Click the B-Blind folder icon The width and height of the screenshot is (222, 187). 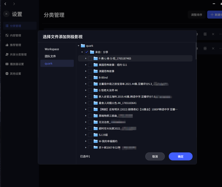point(96,77)
